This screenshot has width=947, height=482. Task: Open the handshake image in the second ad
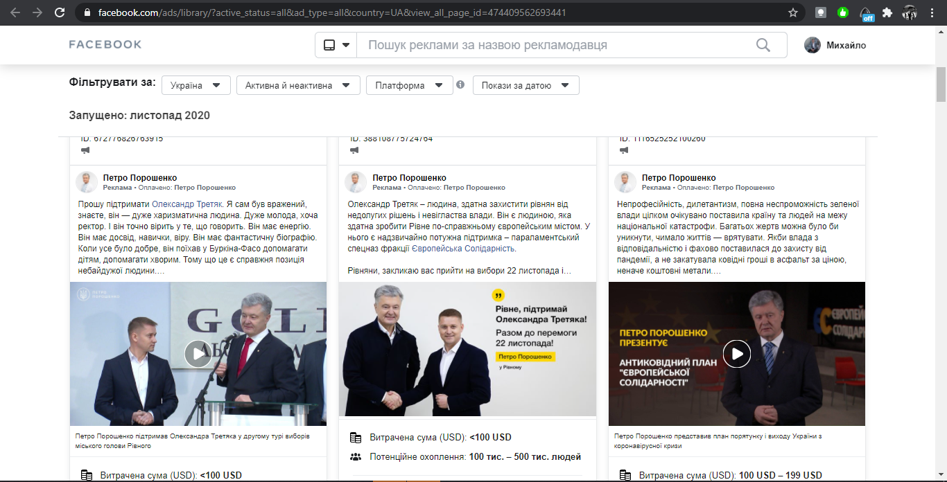pos(467,349)
